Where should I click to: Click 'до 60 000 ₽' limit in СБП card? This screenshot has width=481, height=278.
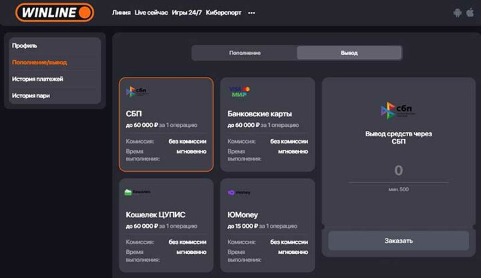point(142,125)
